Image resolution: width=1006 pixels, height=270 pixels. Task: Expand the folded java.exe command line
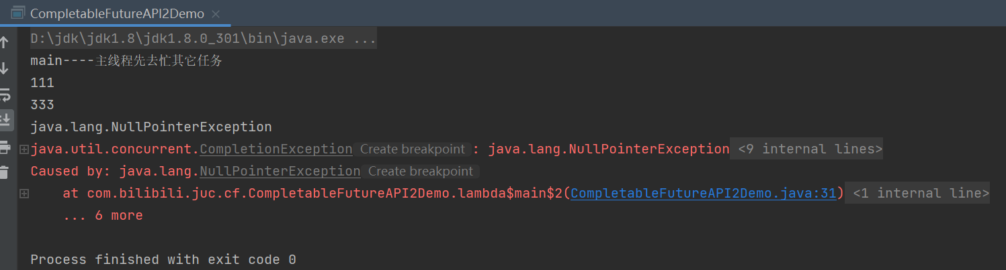203,39
